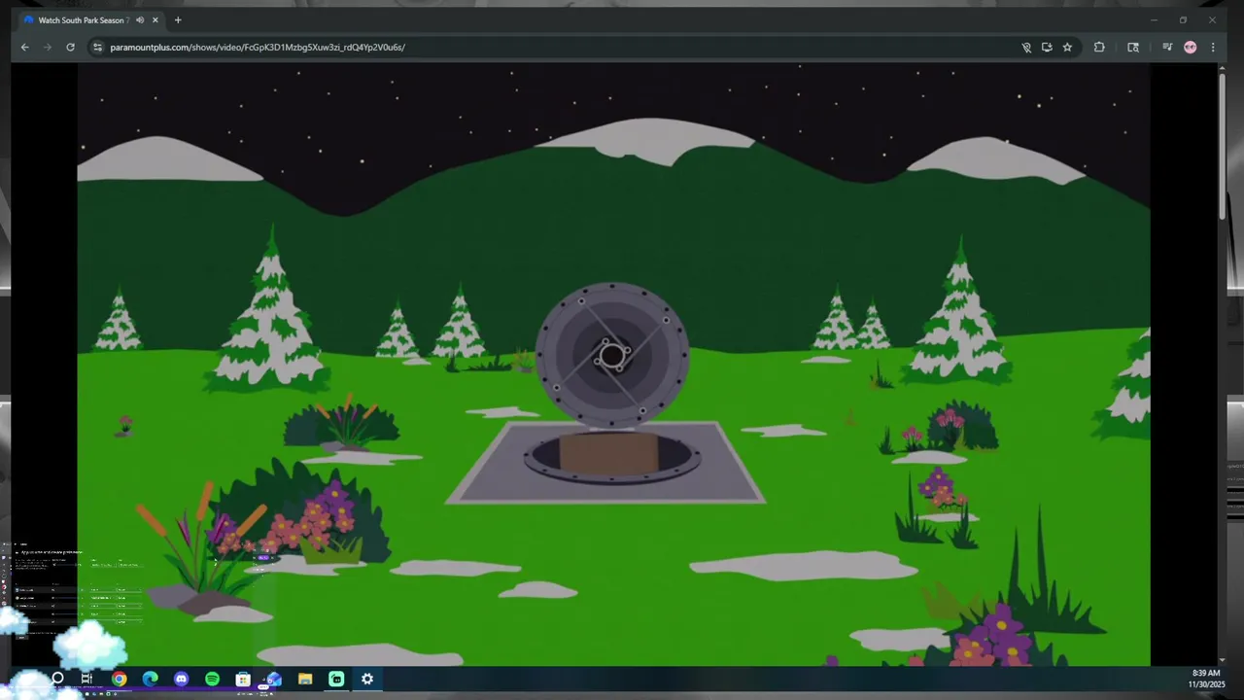Close the Watch South Park tab
This screenshot has height=700, width=1244.
tap(155, 20)
